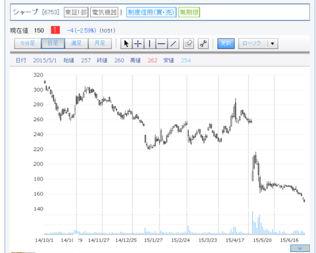316x253 pixels.
Task: Click the 東証1部 market tag
Action: tap(76, 12)
